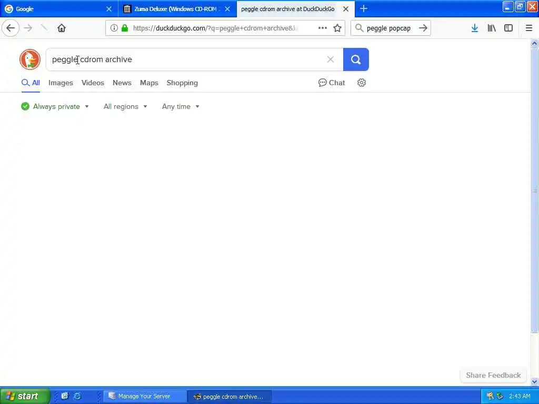Open the Windows Start menu
Image resolution: width=539 pixels, height=404 pixels.
(25, 396)
